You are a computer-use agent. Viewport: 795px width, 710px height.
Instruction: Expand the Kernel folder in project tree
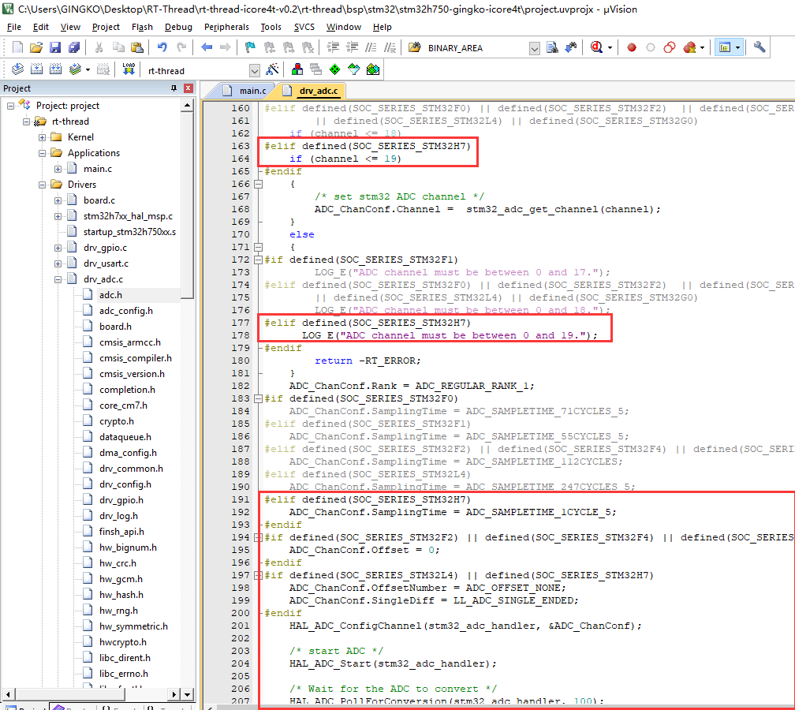(x=42, y=137)
